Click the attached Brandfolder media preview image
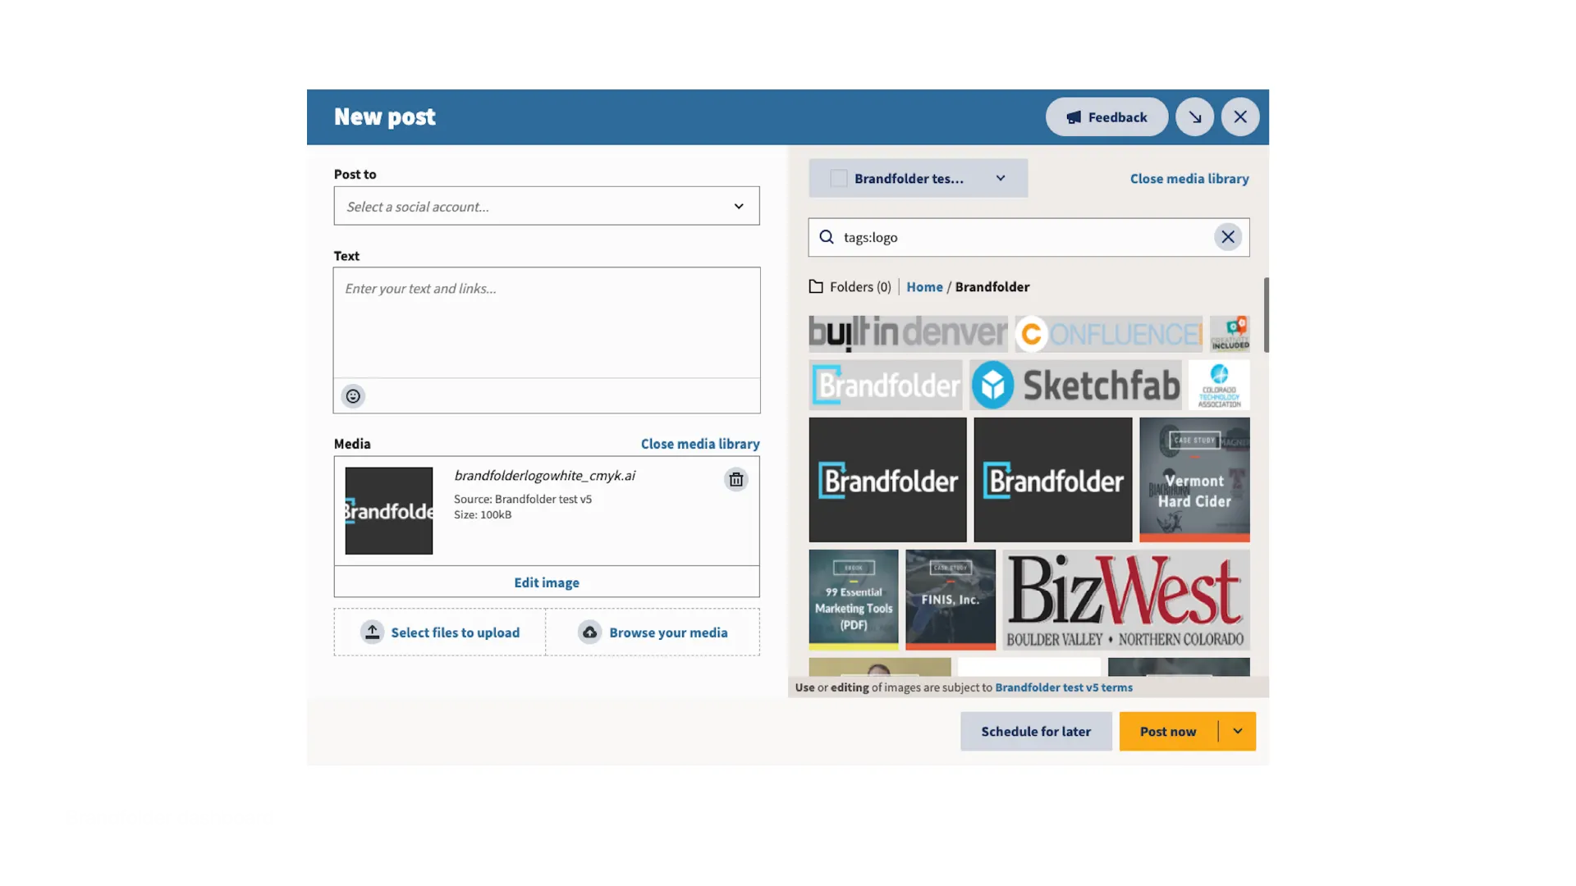 pyautogui.click(x=389, y=511)
